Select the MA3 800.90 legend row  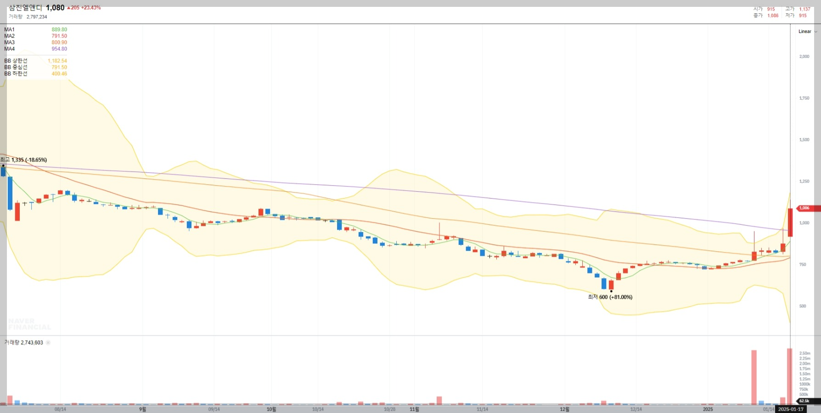pyautogui.click(x=35, y=42)
